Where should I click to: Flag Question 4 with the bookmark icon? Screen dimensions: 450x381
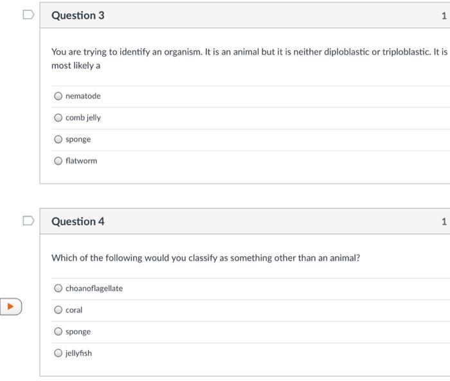(27, 221)
